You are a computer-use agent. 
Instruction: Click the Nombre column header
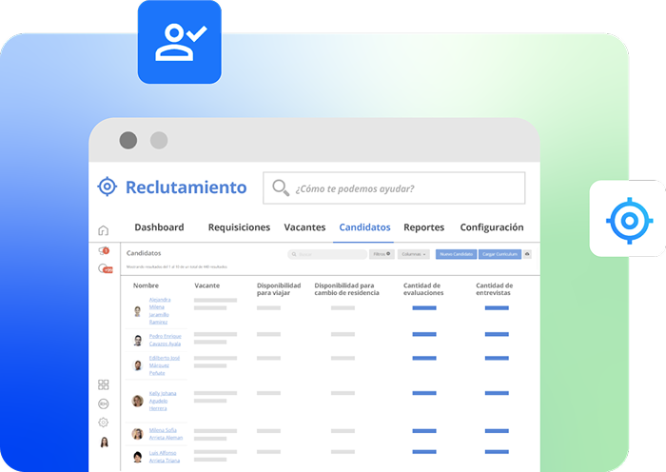(146, 285)
